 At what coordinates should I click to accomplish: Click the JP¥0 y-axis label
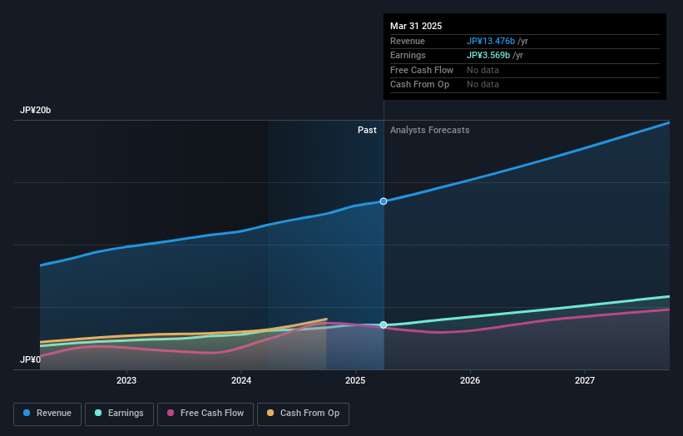30,359
